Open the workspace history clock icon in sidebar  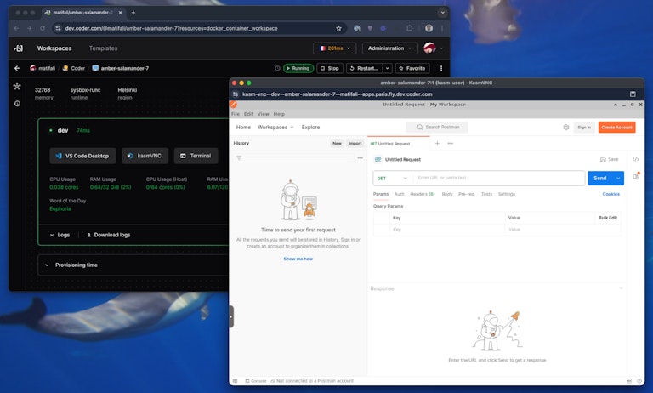(16, 104)
